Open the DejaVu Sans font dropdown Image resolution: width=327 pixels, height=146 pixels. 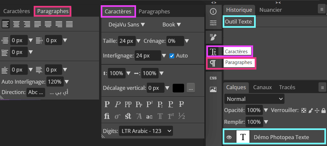pyautogui.click(x=127, y=24)
